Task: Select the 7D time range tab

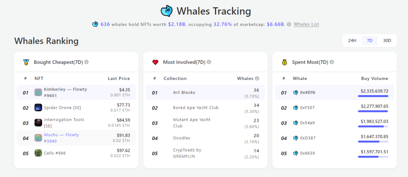Action: (x=369, y=40)
